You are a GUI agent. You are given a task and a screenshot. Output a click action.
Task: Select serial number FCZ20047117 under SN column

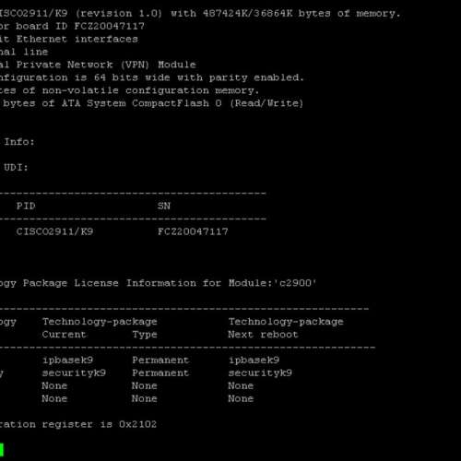click(x=193, y=231)
